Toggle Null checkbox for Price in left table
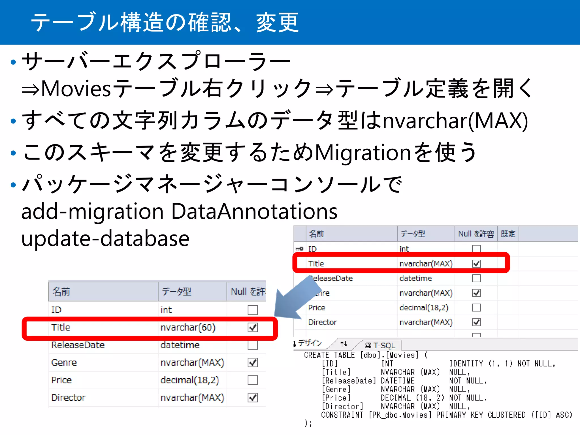 [253, 380]
